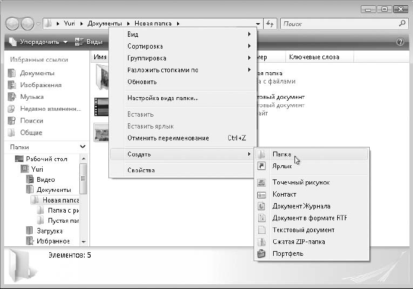Select Папка in the Создать submenu
413x289 pixels.
pos(312,154)
